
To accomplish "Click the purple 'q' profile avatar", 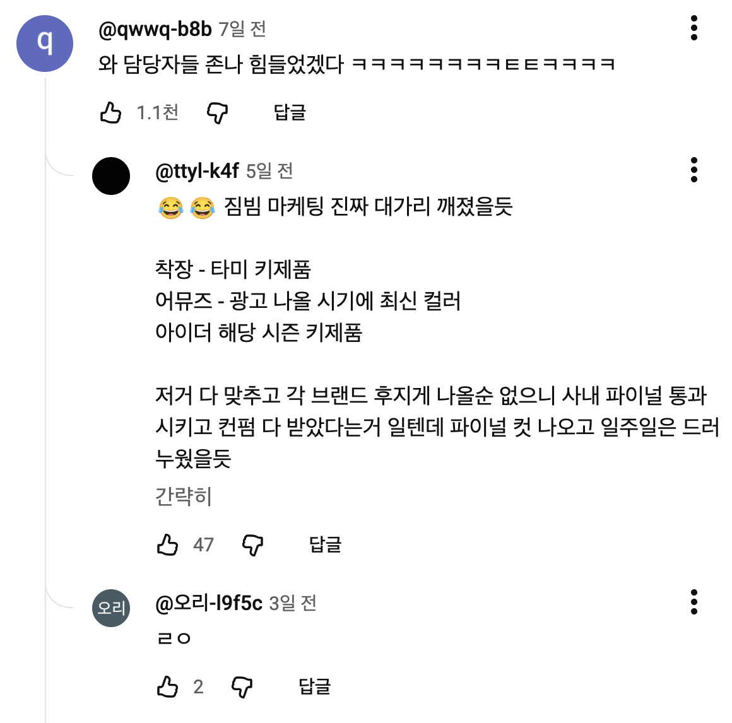I will coord(45,43).
